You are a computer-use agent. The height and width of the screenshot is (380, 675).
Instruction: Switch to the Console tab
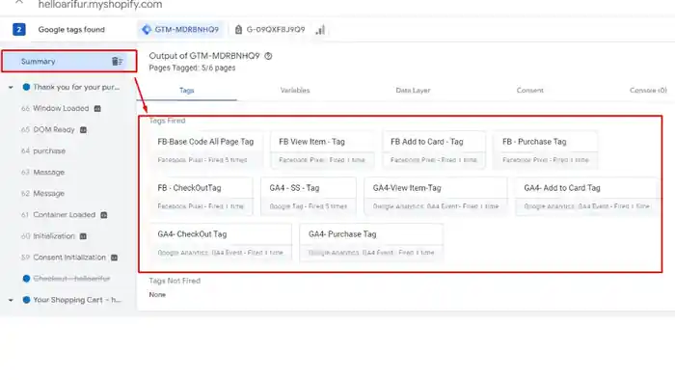pyautogui.click(x=648, y=91)
